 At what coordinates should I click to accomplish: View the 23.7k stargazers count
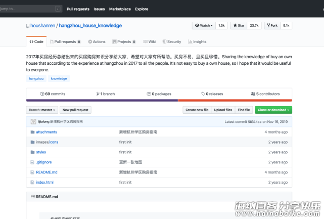pos(254,25)
